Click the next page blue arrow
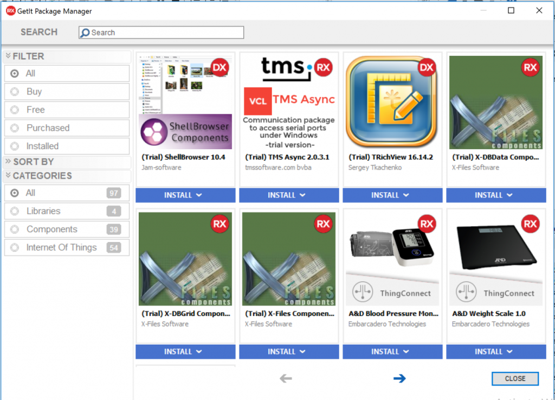Viewport: 555px width, 400px height. (399, 378)
